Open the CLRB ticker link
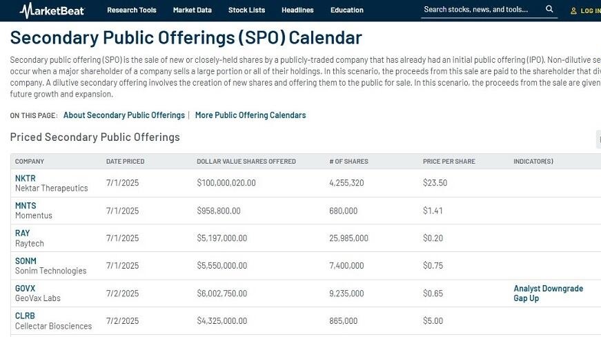 click(25, 316)
